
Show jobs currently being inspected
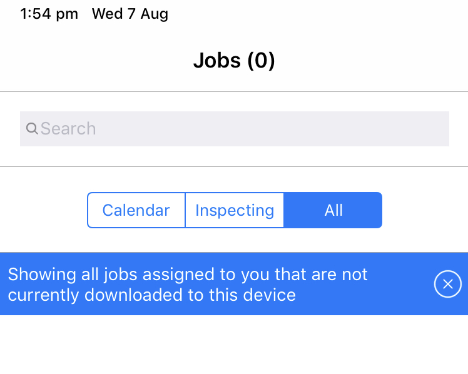tap(235, 210)
